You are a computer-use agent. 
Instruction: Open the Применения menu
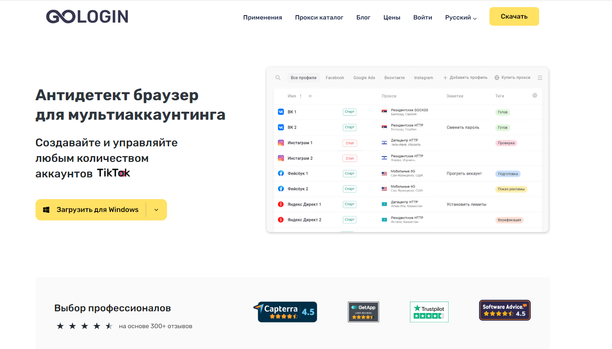(262, 18)
